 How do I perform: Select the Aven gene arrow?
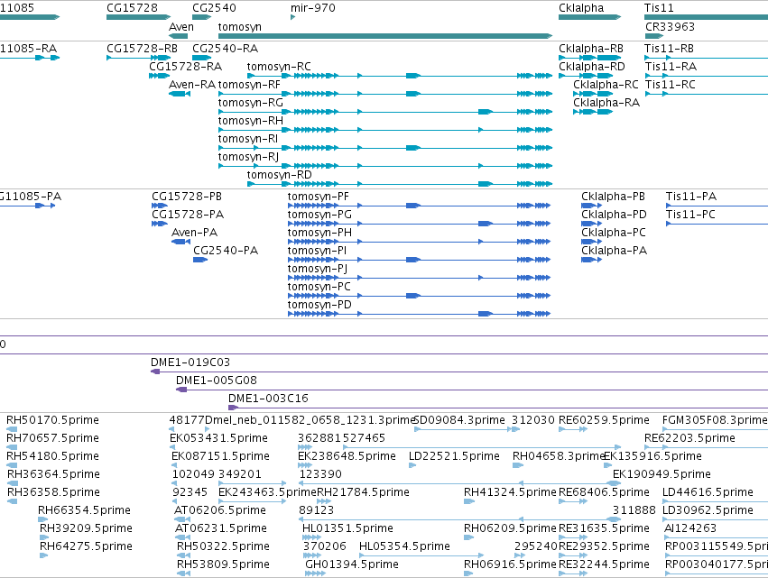click(178, 36)
